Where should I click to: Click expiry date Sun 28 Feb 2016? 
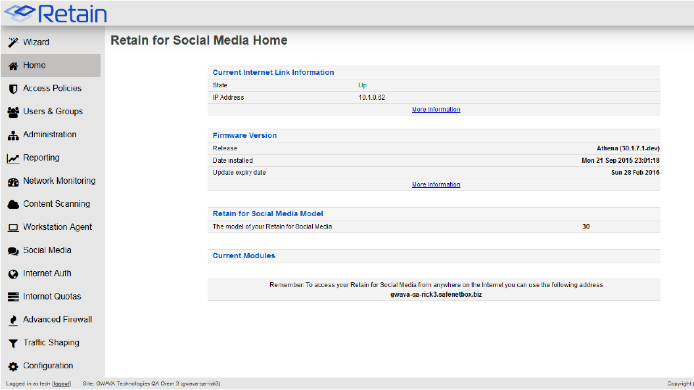coord(636,173)
